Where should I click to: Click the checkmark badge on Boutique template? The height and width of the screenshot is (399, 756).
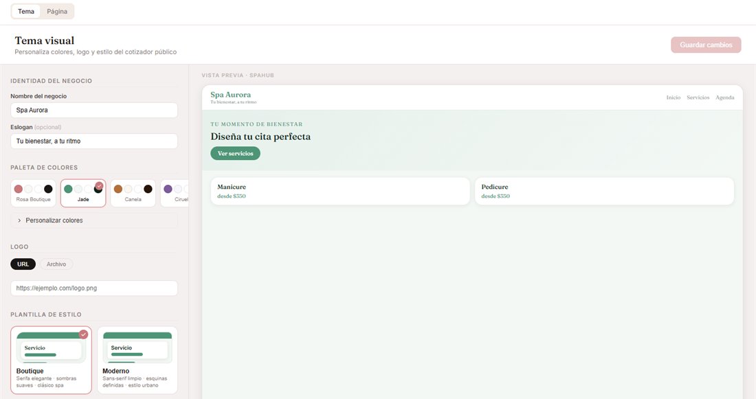[83, 334]
